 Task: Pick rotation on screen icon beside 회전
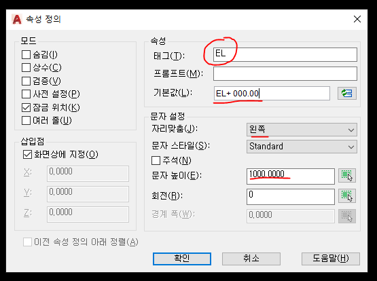tap(347, 196)
